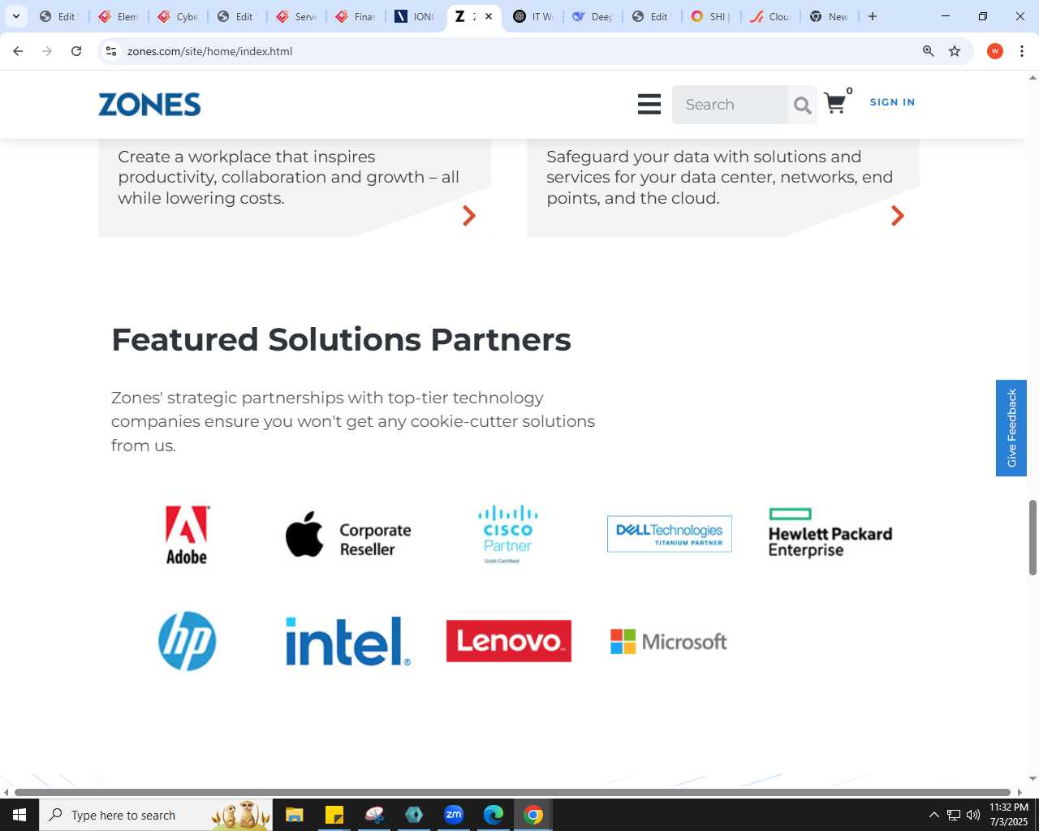Open the Dell Technologies Titanium Partner logo
The height and width of the screenshot is (831, 1039).
(670, 534)
